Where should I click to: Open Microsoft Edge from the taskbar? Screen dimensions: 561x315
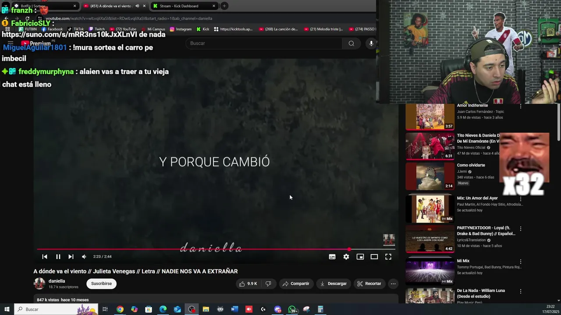pos(163,309)
